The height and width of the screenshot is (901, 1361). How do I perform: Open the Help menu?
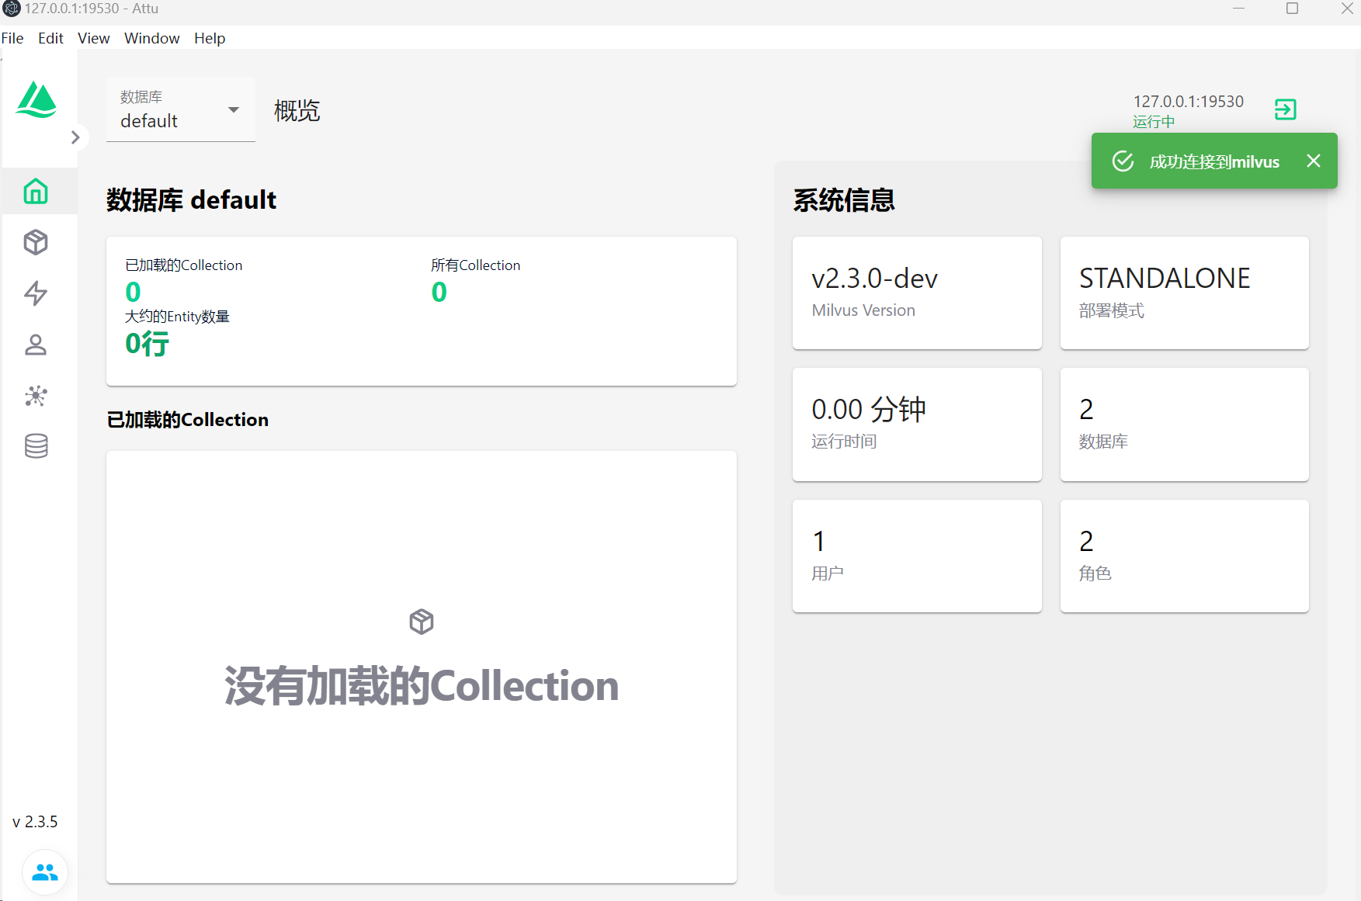[210, 38]
